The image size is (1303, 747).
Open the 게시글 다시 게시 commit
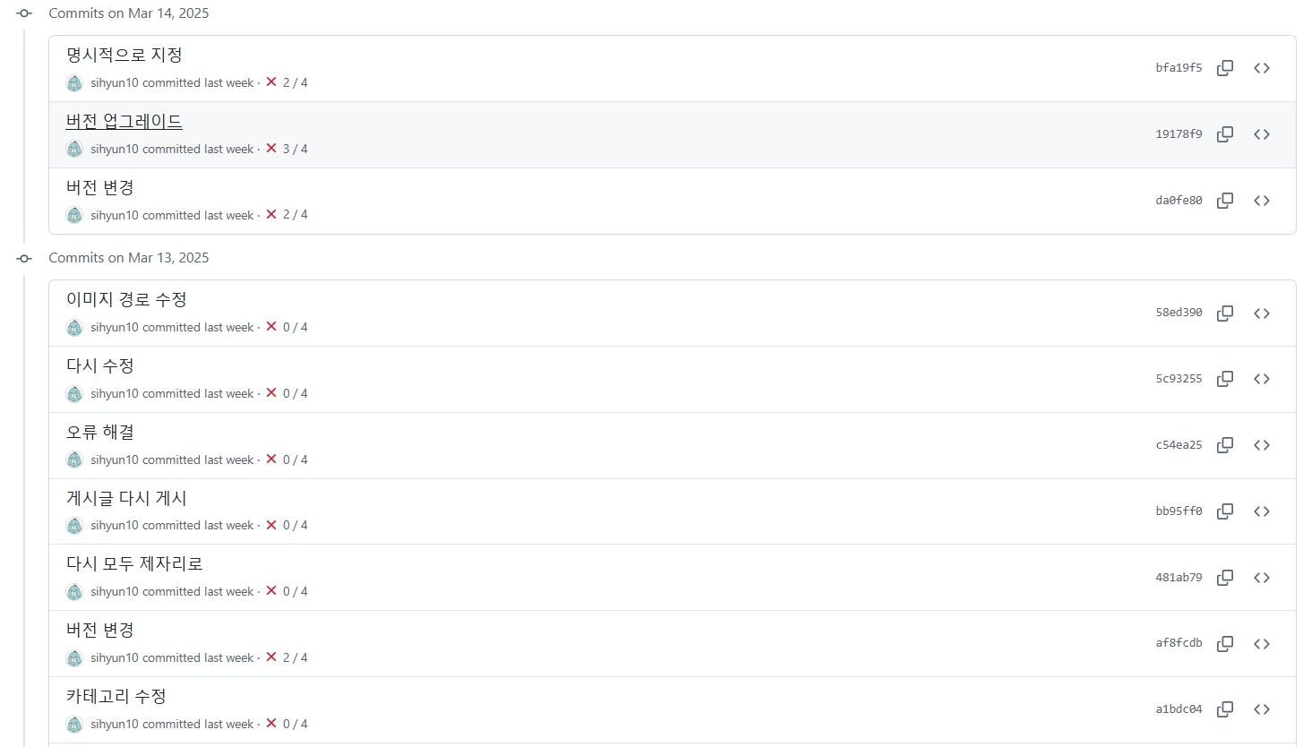(x=126, y=498)
